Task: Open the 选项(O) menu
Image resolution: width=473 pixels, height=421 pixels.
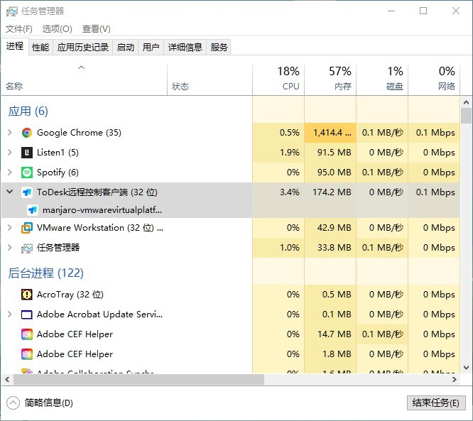Action: pos(57,29)
